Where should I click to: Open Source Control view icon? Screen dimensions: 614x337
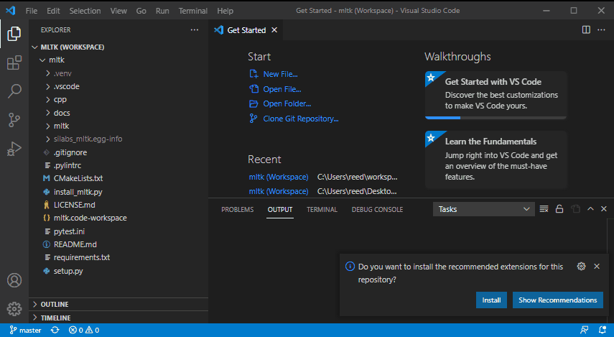point(14,119)
